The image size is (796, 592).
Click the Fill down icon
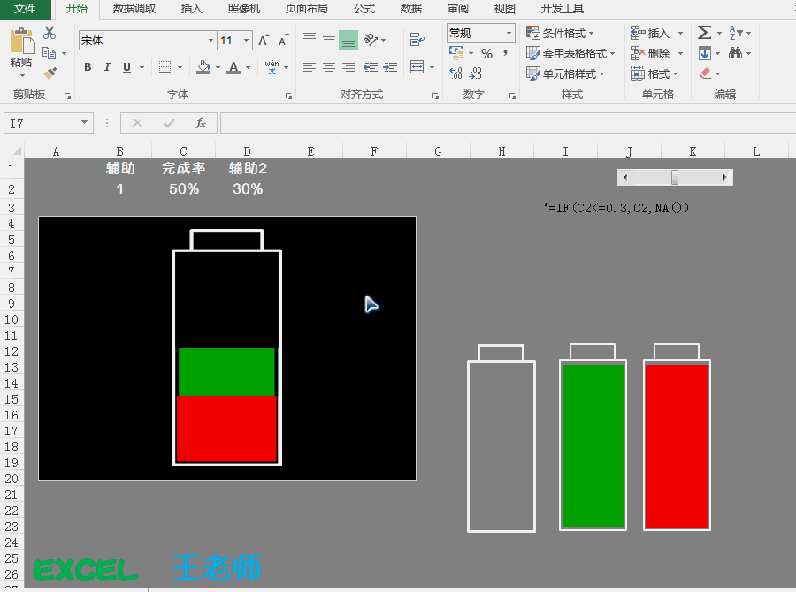click(705, 53)
